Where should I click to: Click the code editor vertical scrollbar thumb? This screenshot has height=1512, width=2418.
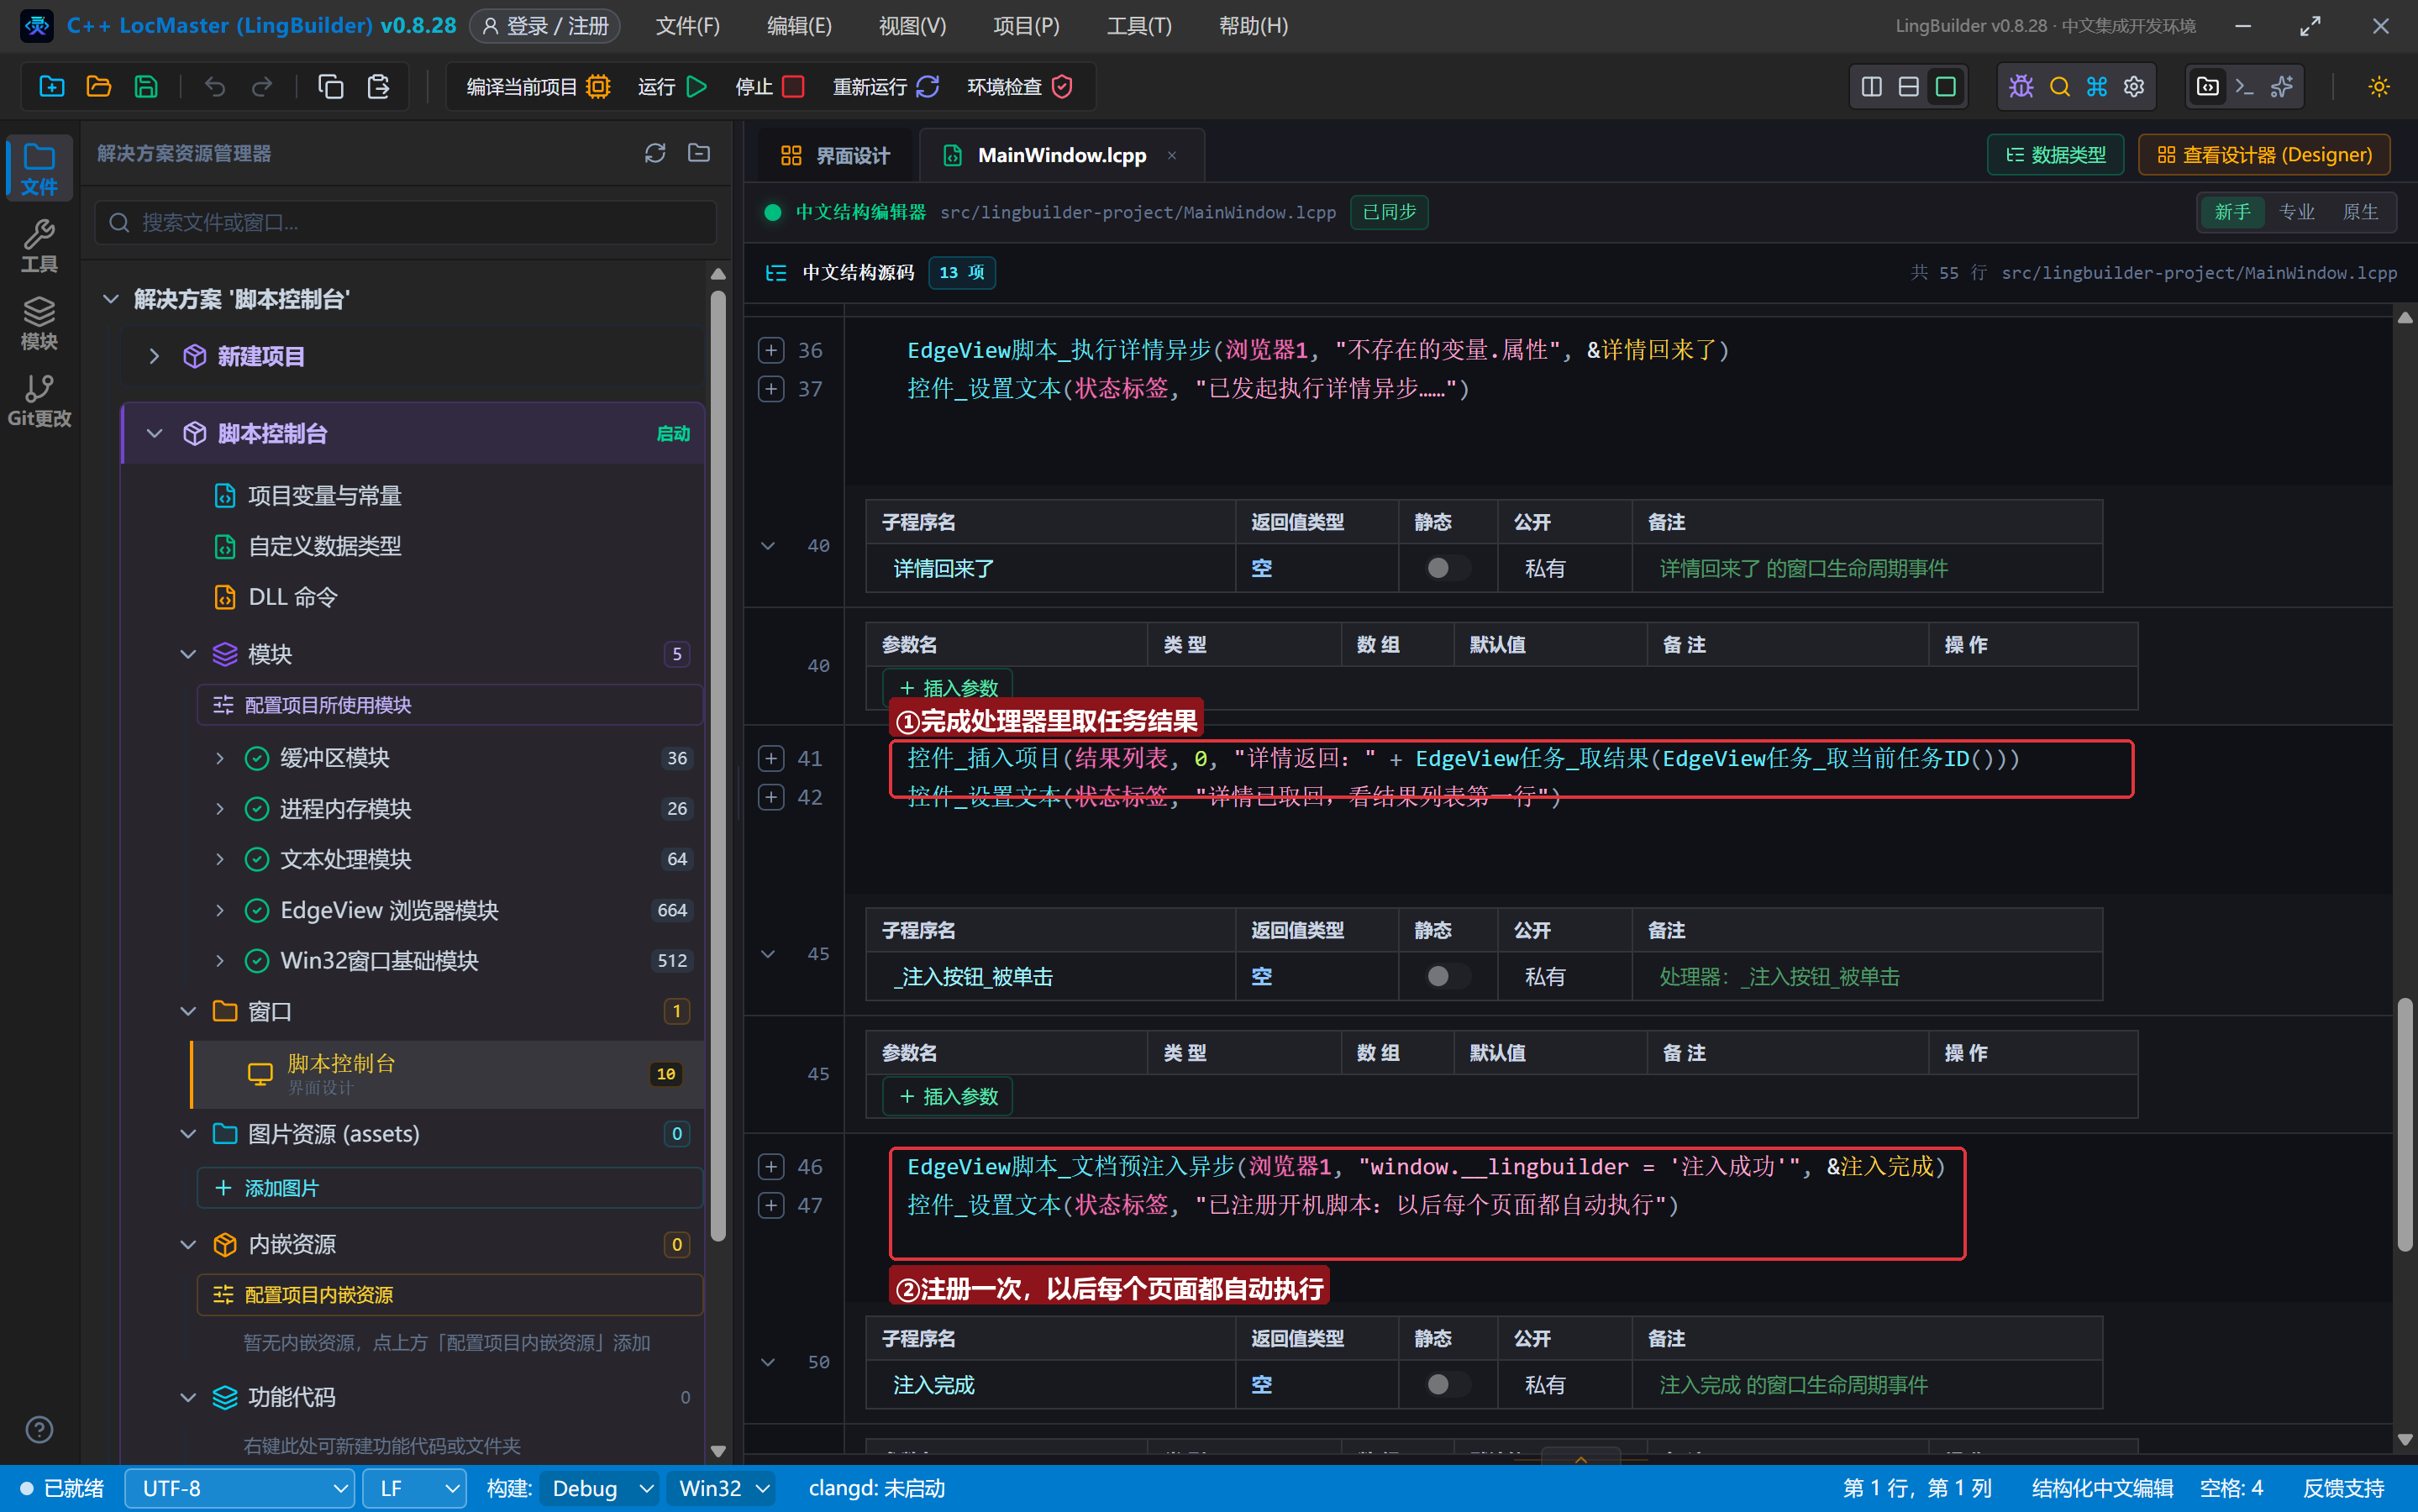[x=2405, y=1124]
